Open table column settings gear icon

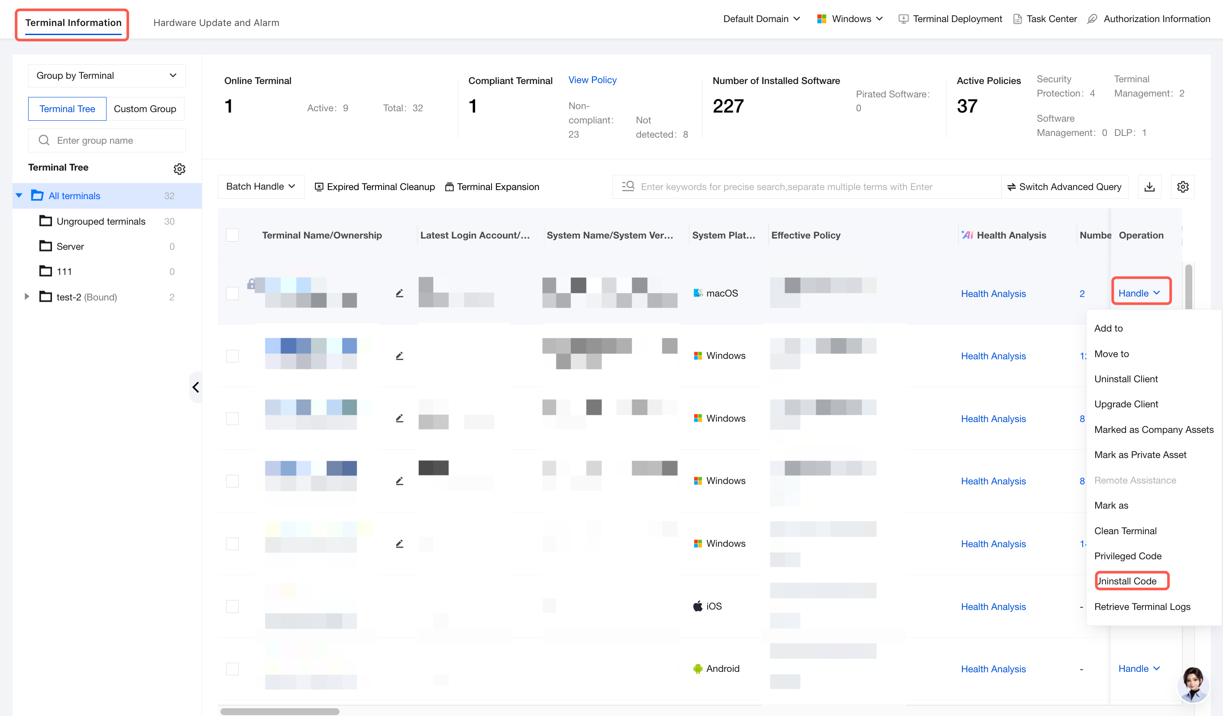click(1183, 187)
